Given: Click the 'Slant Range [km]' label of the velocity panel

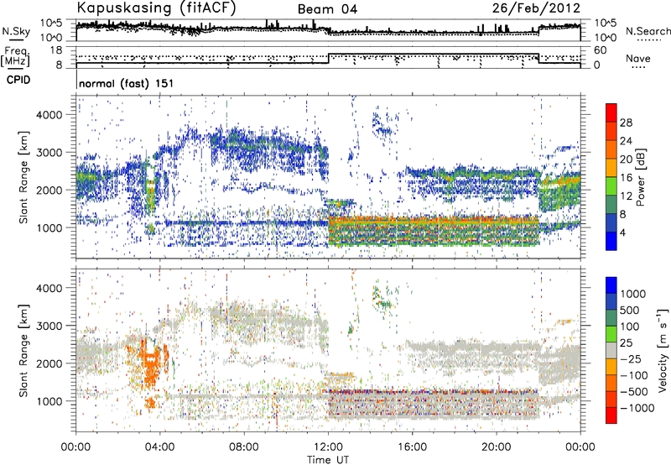Looking at the screenshot, I should pos(23,351).
